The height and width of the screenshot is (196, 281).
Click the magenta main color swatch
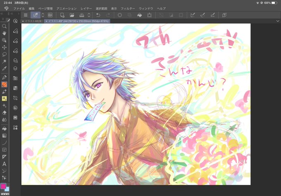[3, 186]
